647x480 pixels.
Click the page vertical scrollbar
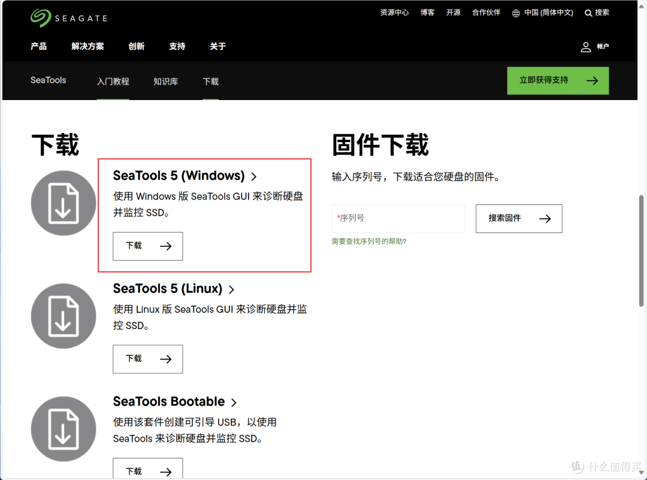641,251
